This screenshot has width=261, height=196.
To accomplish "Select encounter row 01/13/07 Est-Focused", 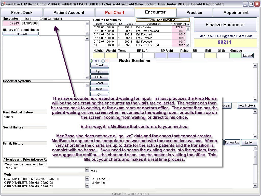I will [x=139, y=42].
